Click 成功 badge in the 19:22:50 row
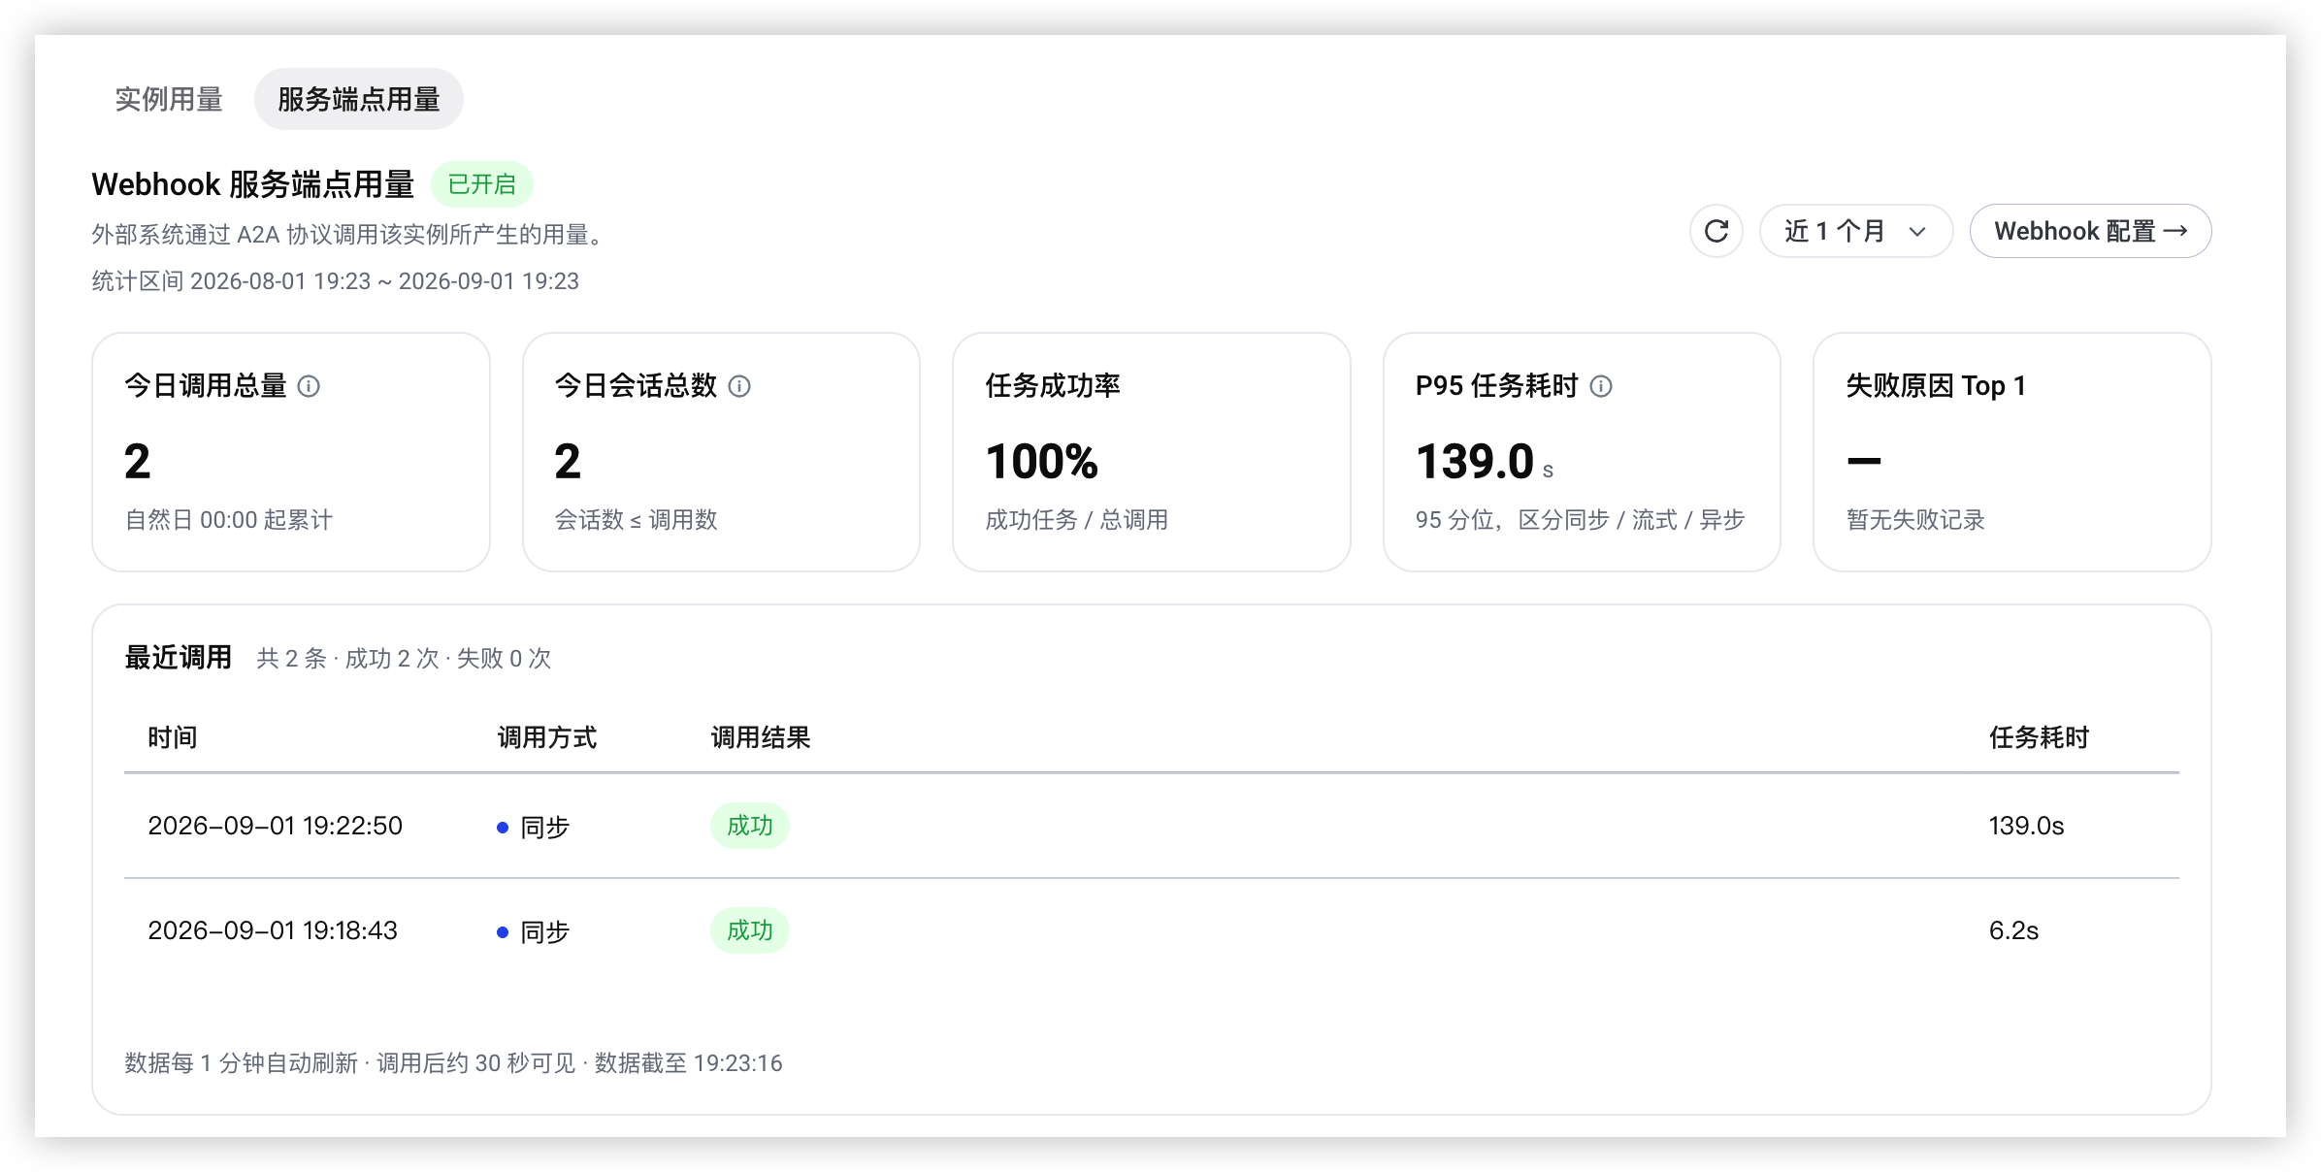2321x1172 pixels. click(x=750, y=826)
